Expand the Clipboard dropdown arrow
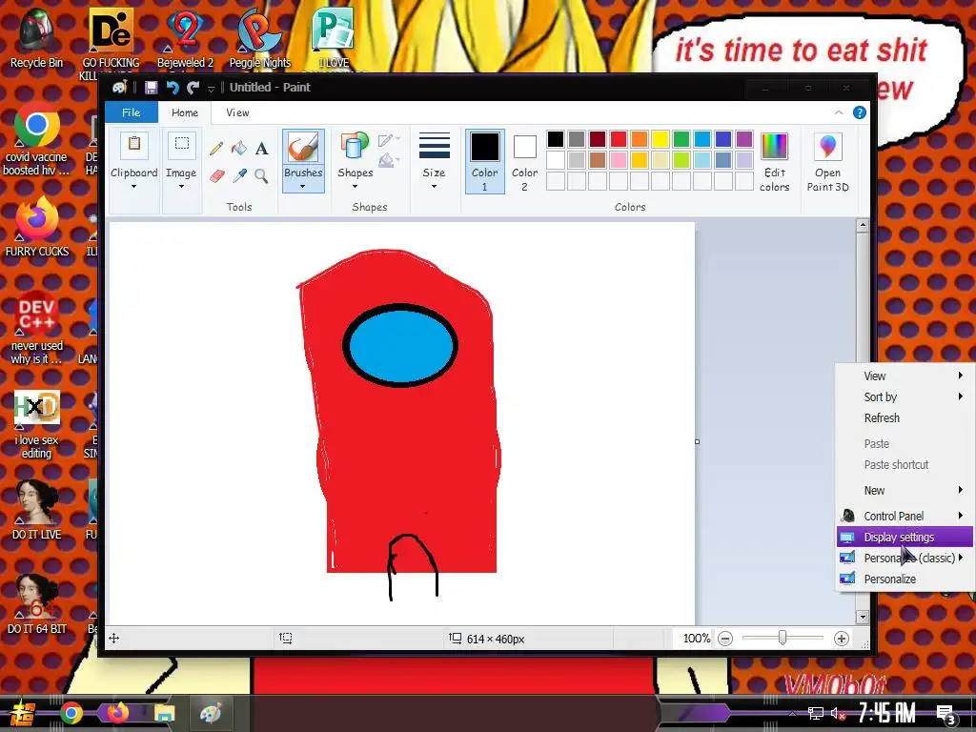Screen dimensions: 976x732 point(133,186)
